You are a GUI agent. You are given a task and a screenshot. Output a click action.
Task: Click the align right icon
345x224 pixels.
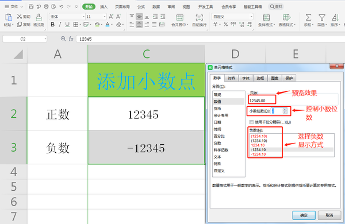point(147,24)
